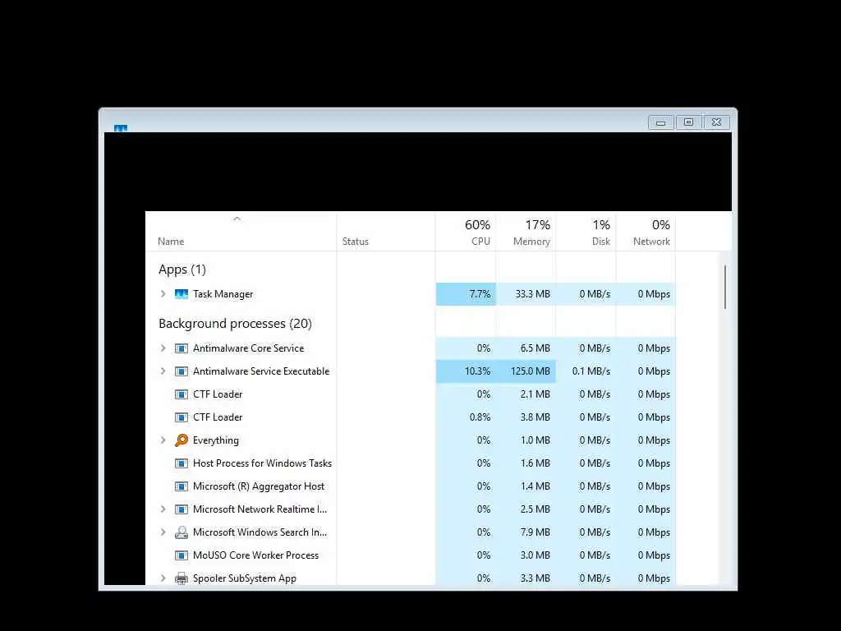Click the Task Manager title bar icon

(x=121, y=128)
